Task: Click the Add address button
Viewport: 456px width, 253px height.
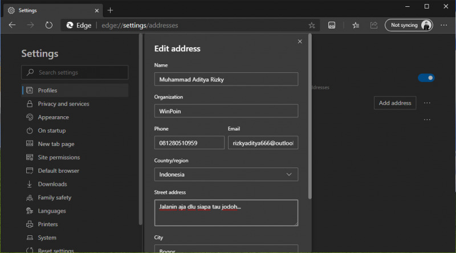Action: click(395, 103)
